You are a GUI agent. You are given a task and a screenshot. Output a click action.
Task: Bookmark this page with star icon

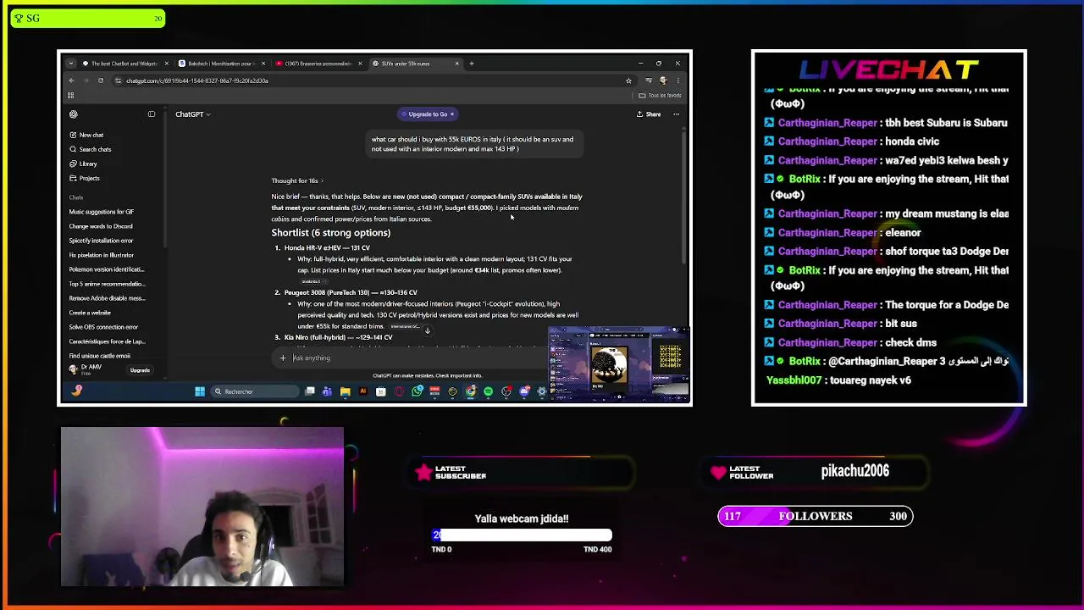coord(628,80)
